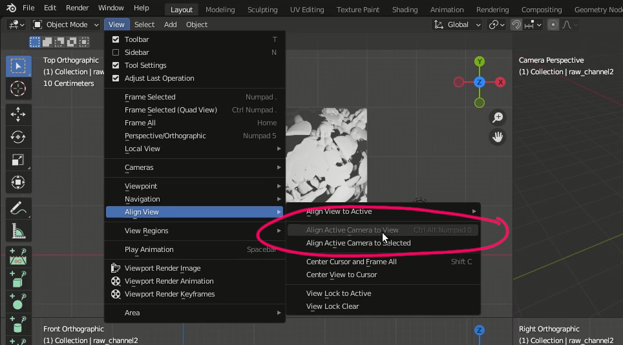Activate the Rotate tool
The image size is (623, 345).
(18, 138)
